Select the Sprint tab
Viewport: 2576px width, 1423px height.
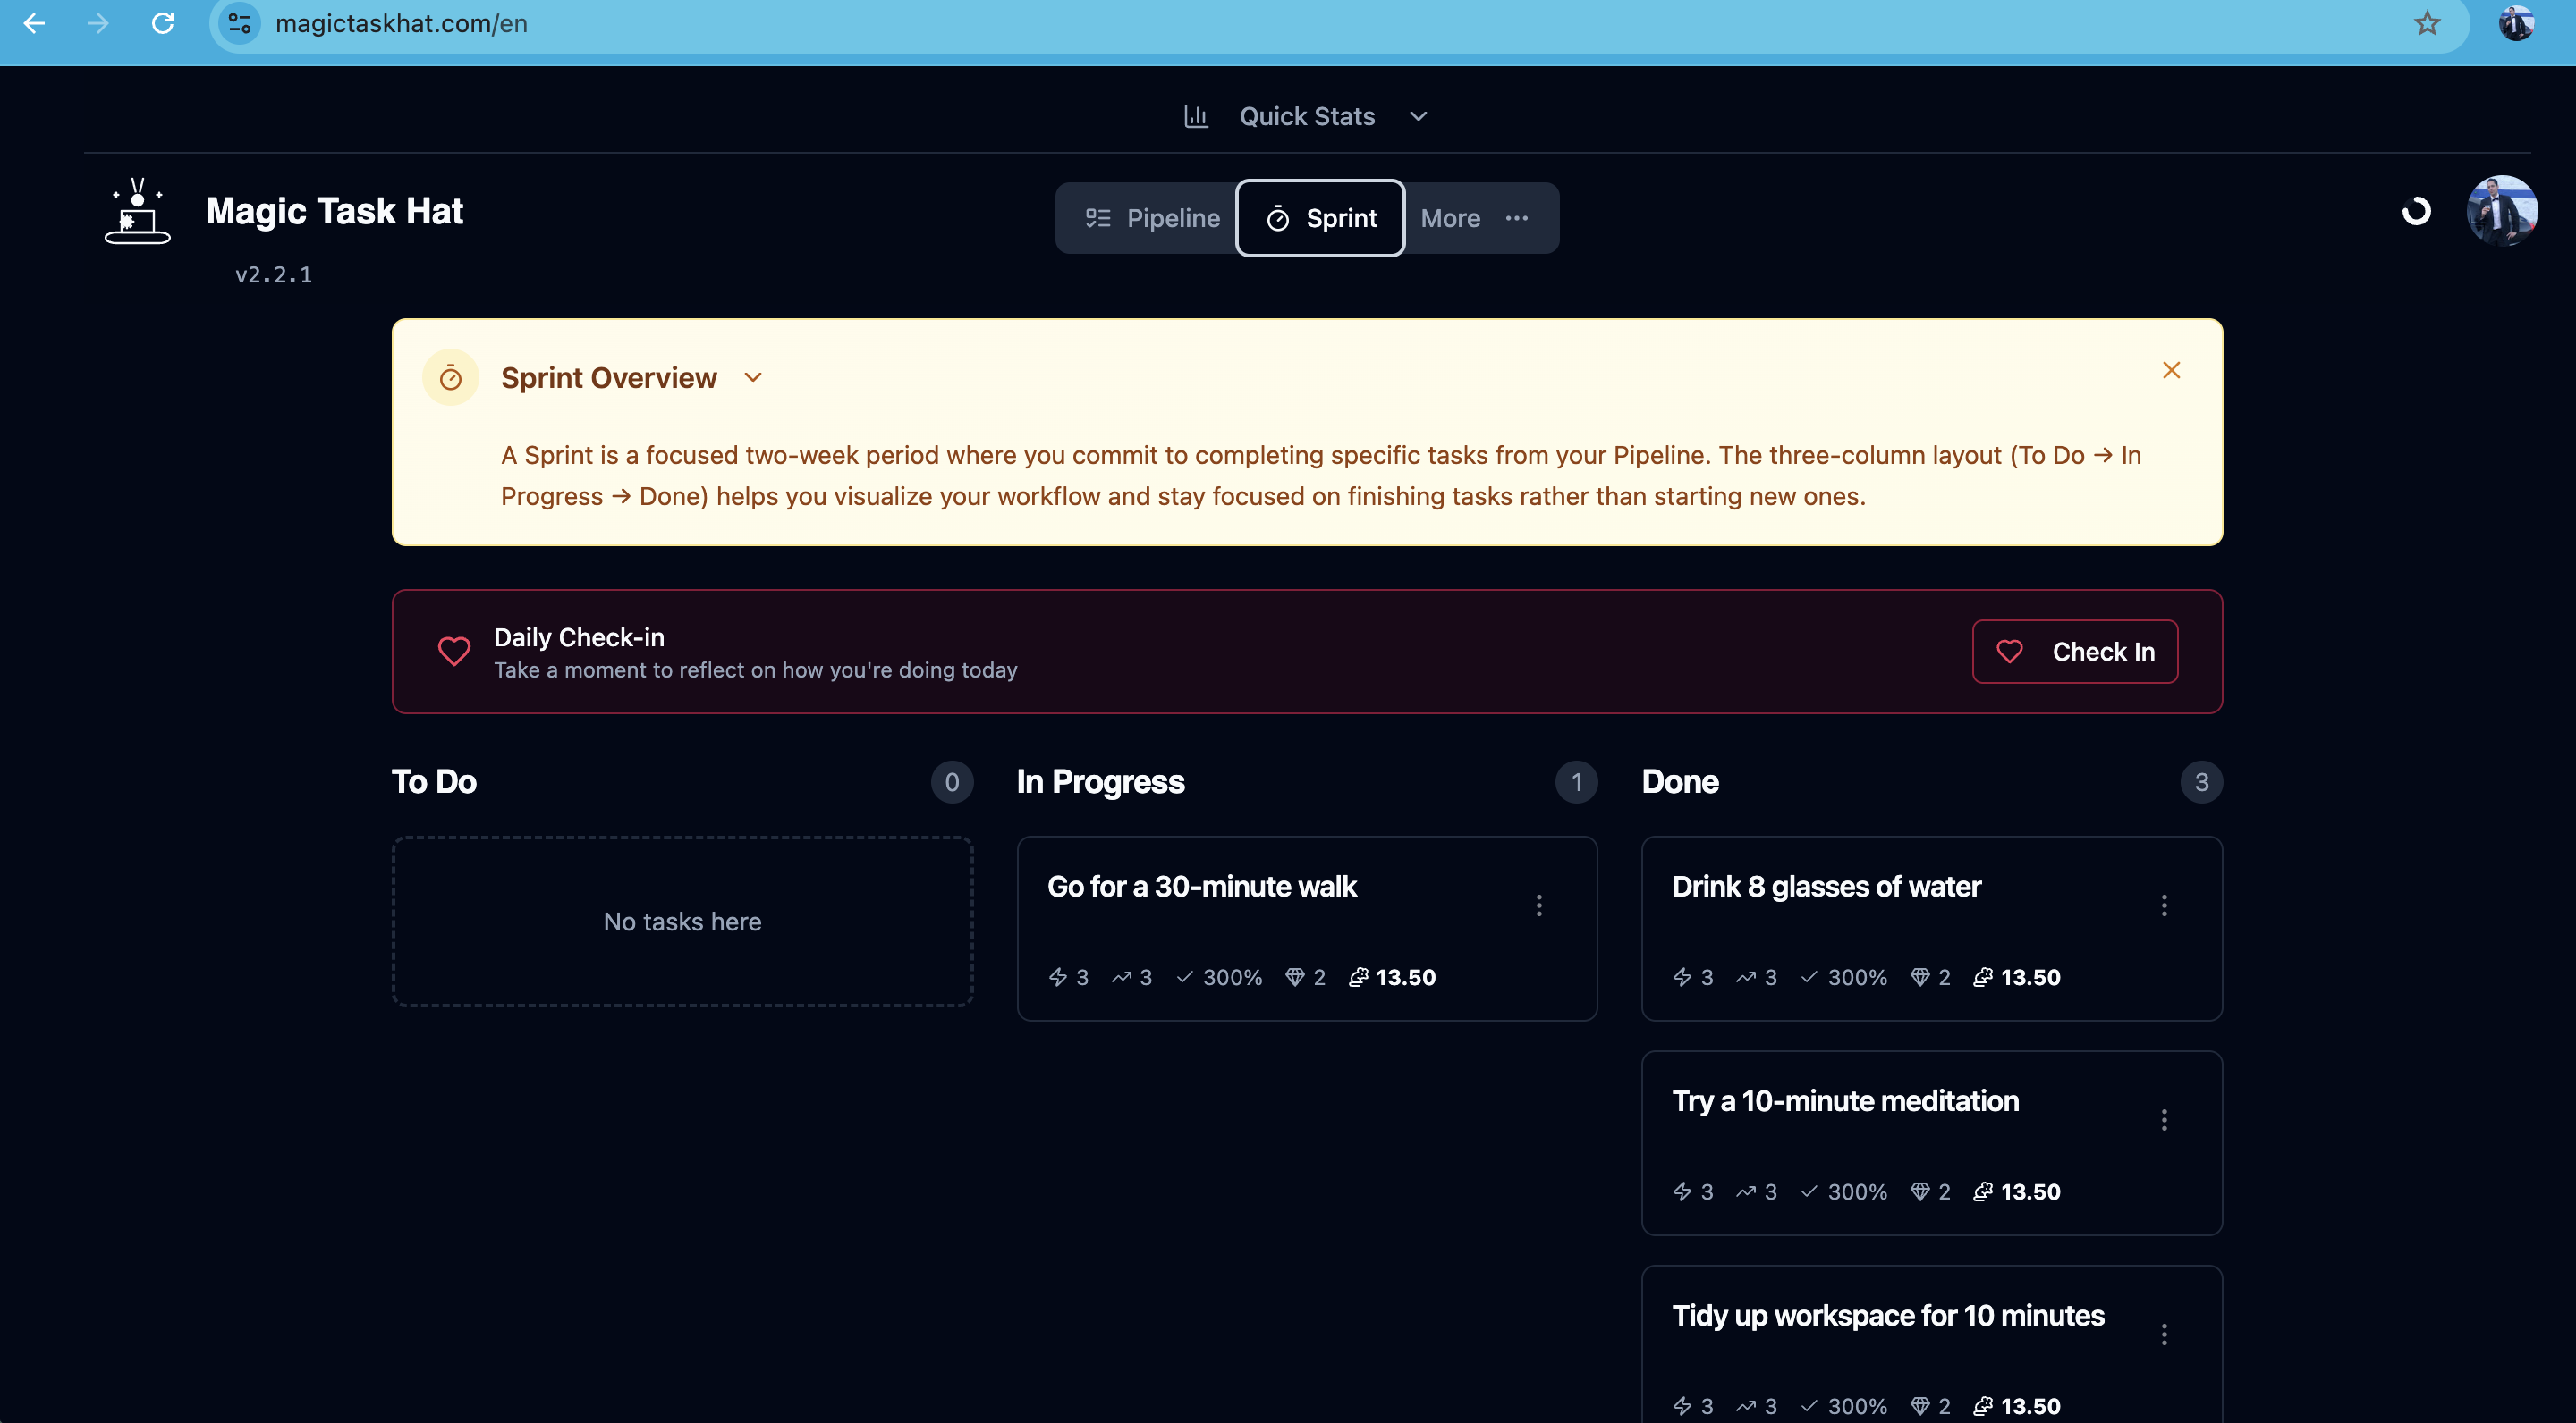1320,218
